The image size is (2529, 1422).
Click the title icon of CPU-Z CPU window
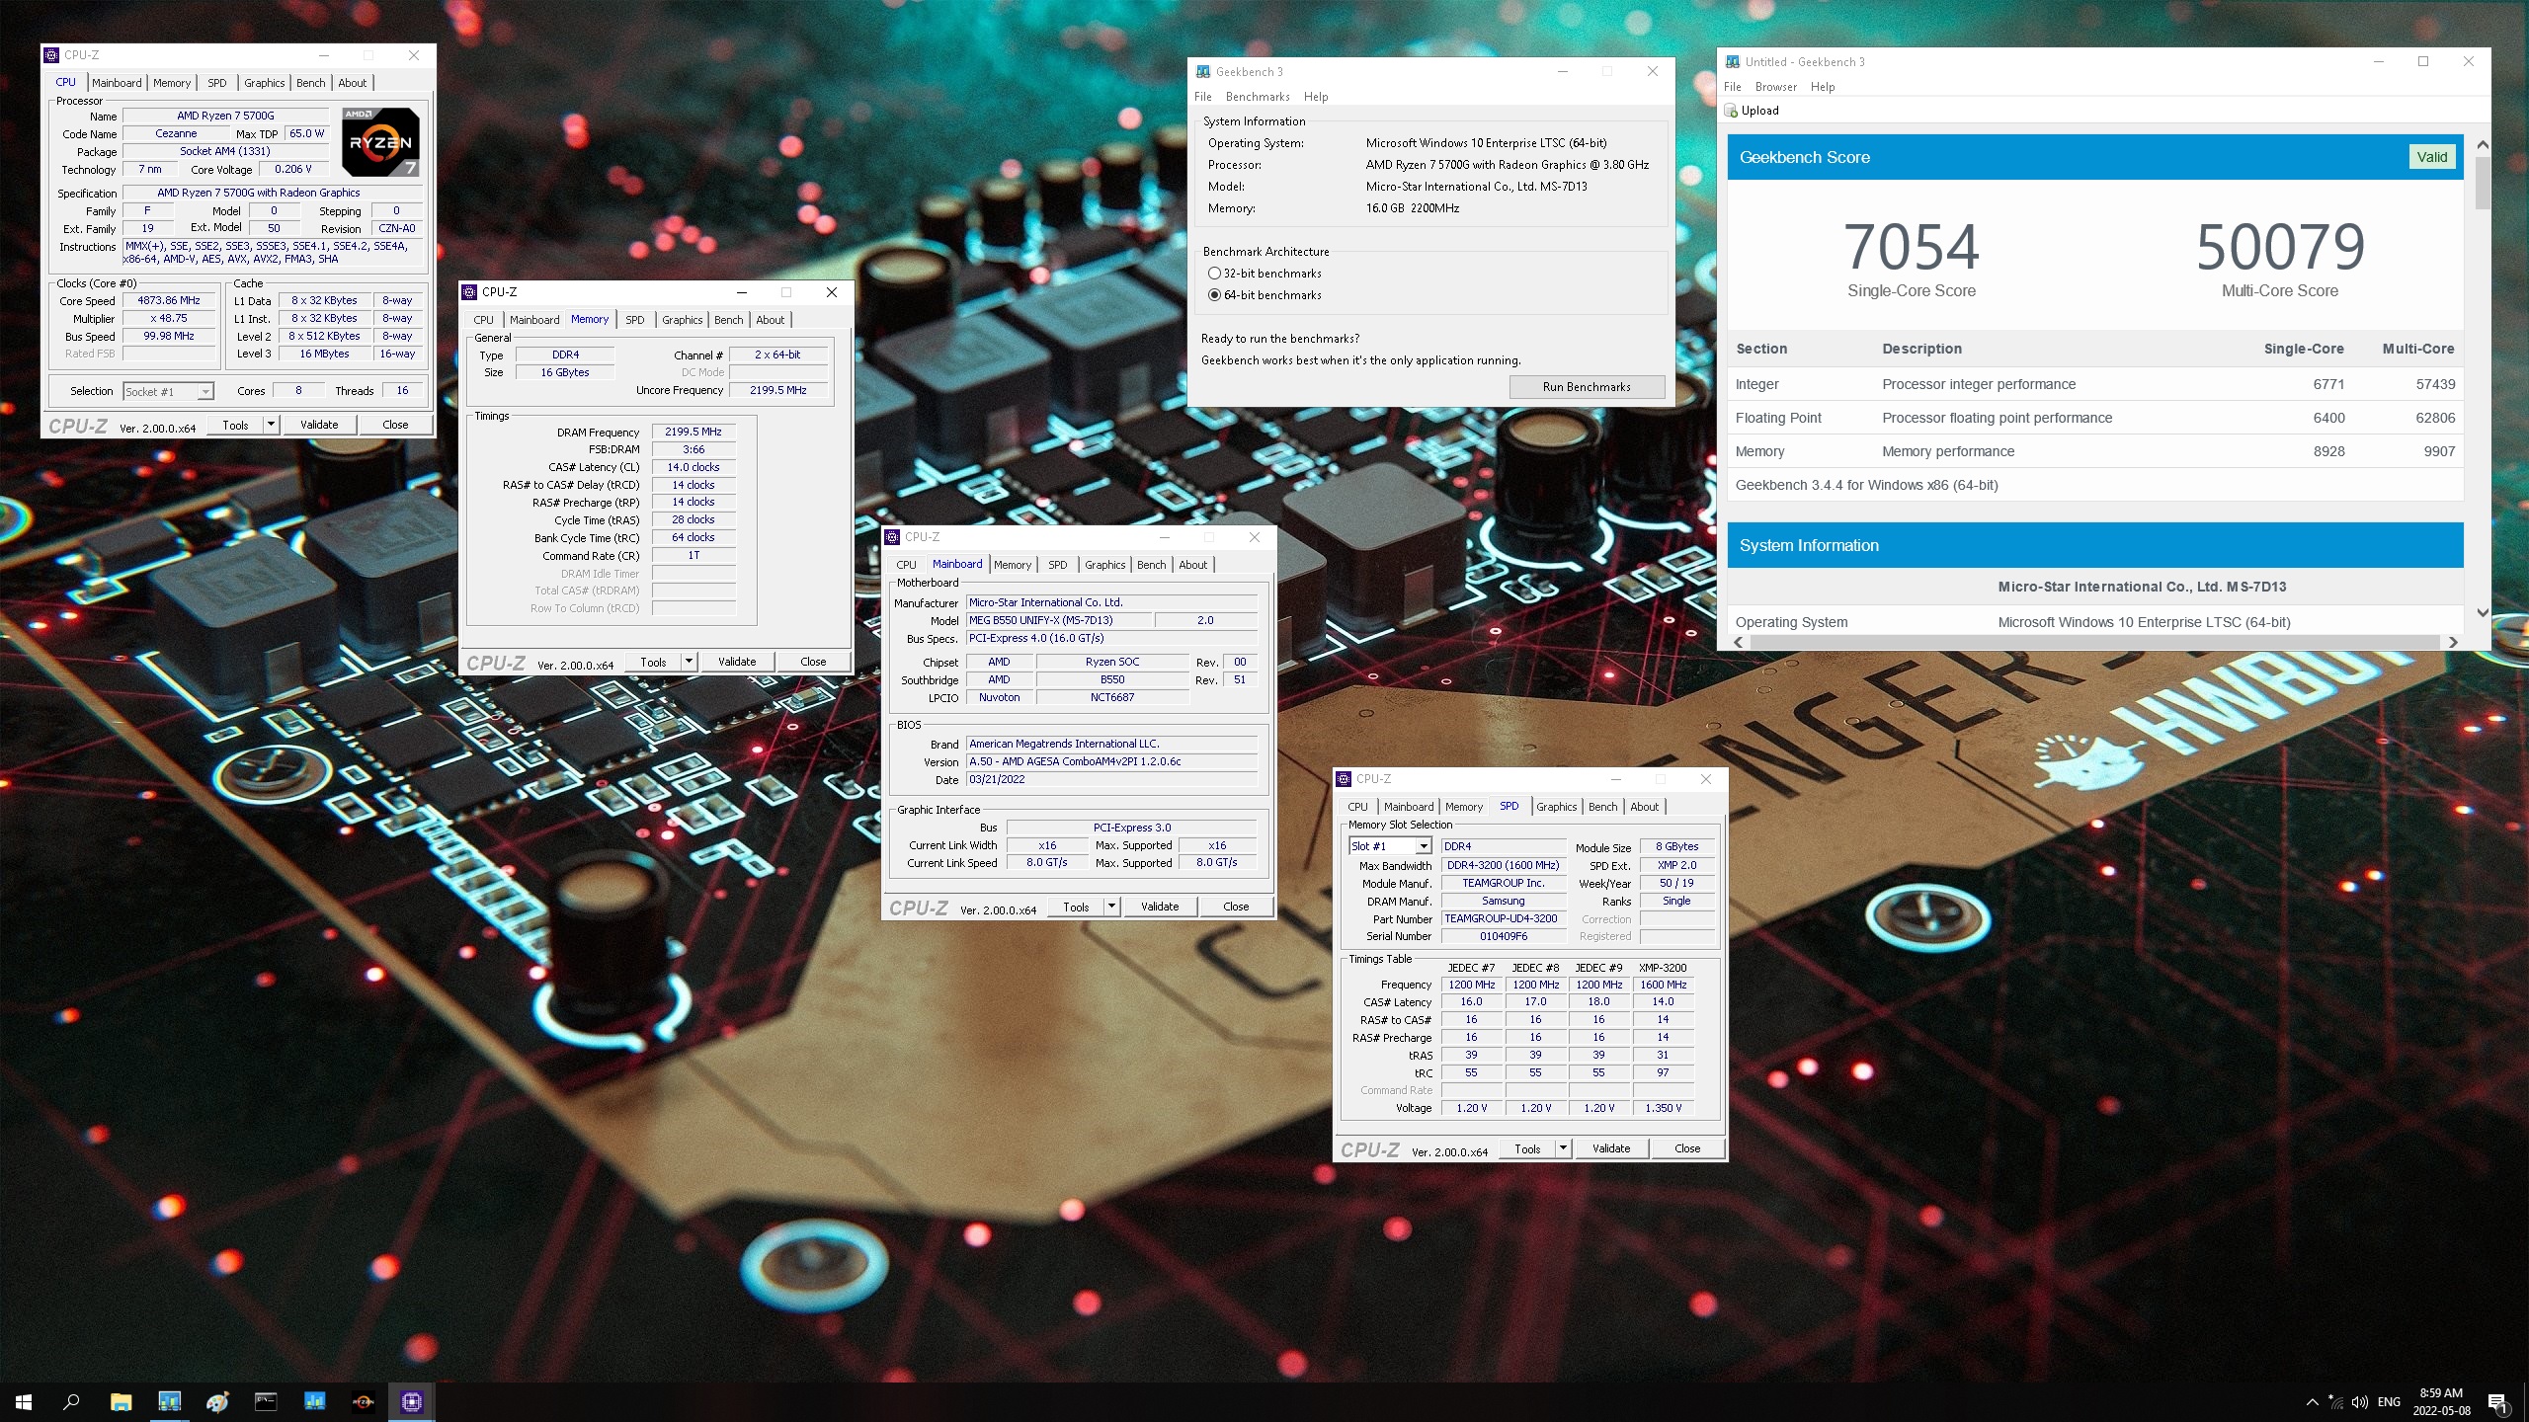tap(51, 55)
